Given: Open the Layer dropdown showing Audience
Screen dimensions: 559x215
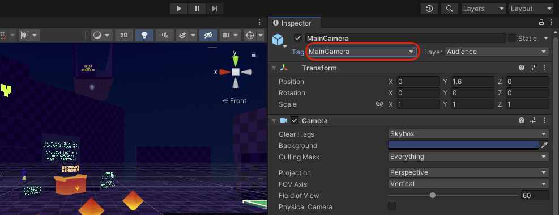Looking at the screenshot, I should [497, 52].
